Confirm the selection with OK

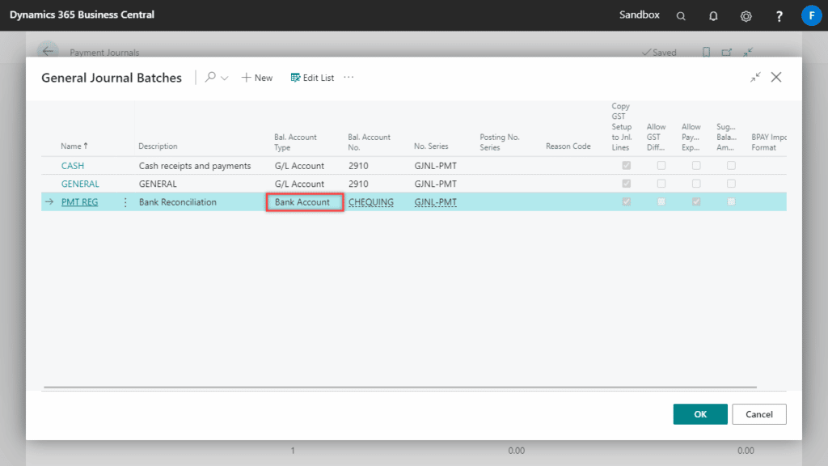click(x=699, y=413)
